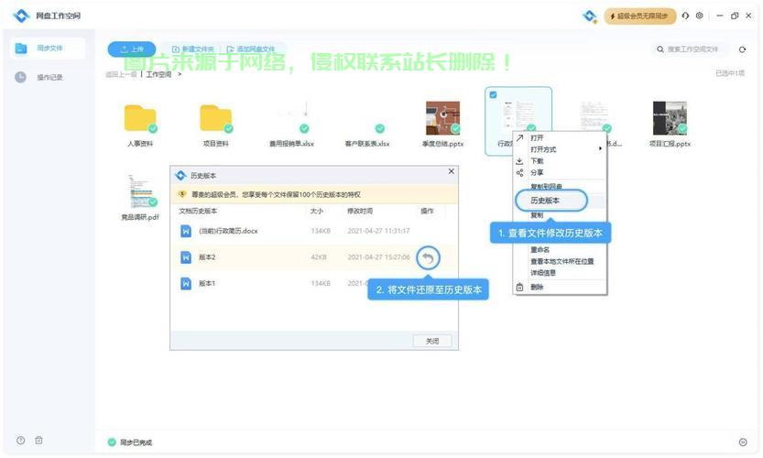
Task: Select the 竞品调研.pdf thumbnail
Action: tap(140, 191)
